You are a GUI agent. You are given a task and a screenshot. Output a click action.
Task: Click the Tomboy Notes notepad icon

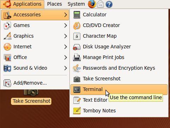click(x=77, y=111)
